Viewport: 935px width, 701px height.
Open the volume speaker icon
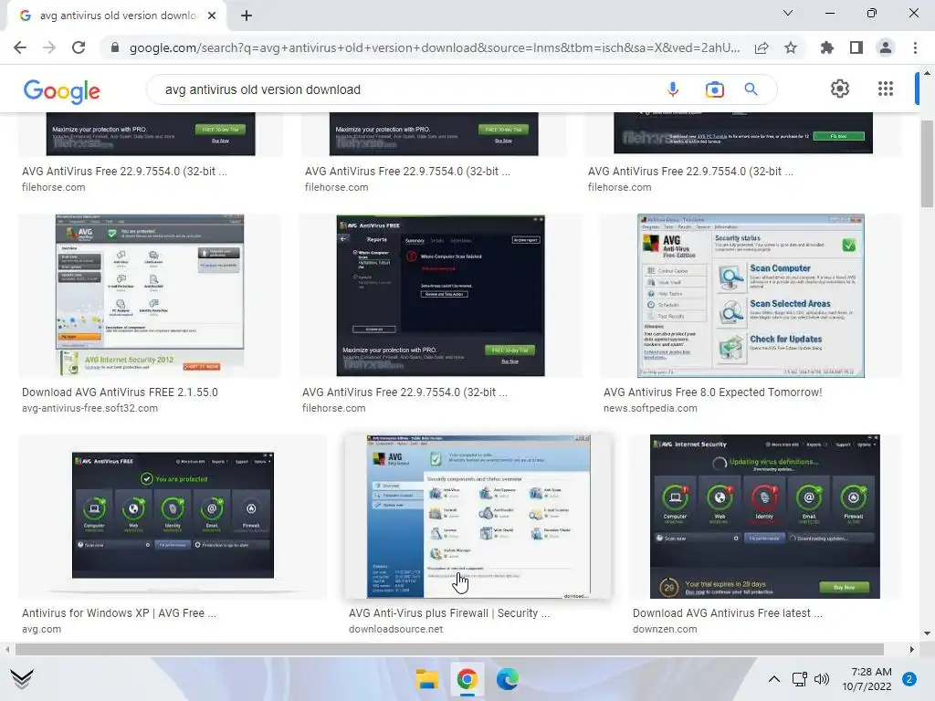coord(821,679)
